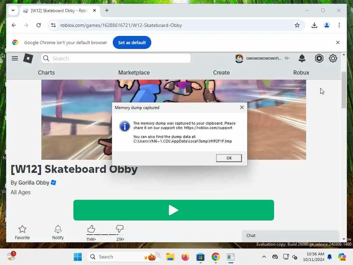This screenshot has height=265, width=353.
Task: Enable Notify bell for this game
Action: point(58,232)
